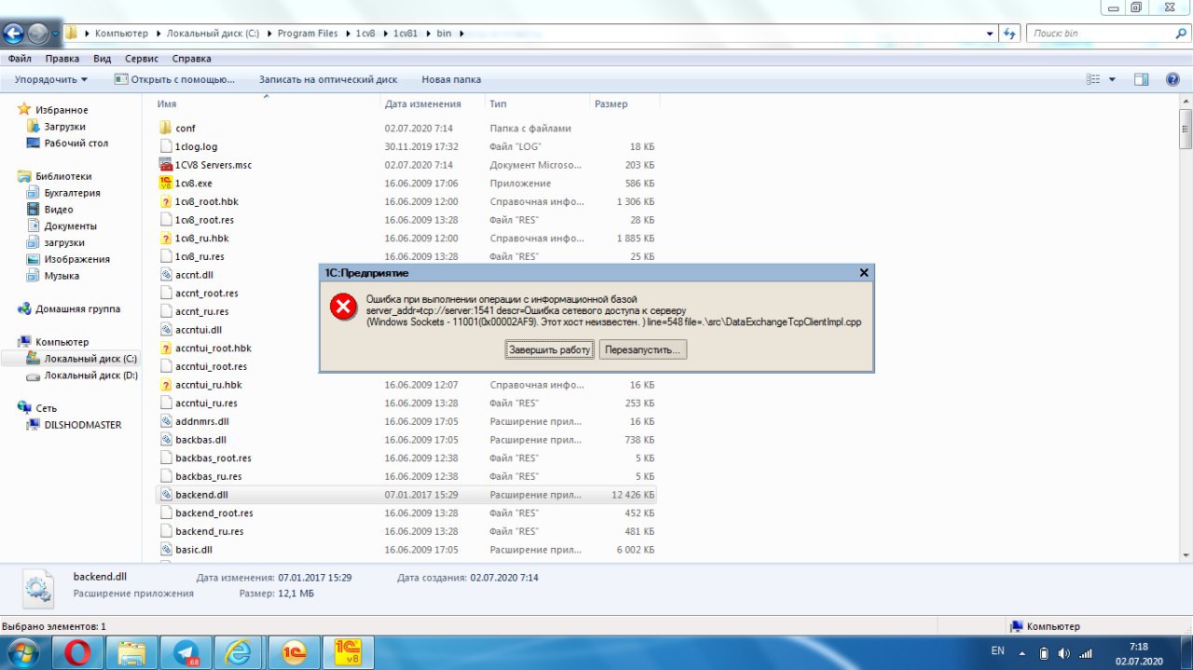
Task: Click the back navigation arrow
Action: coord(13,34)
